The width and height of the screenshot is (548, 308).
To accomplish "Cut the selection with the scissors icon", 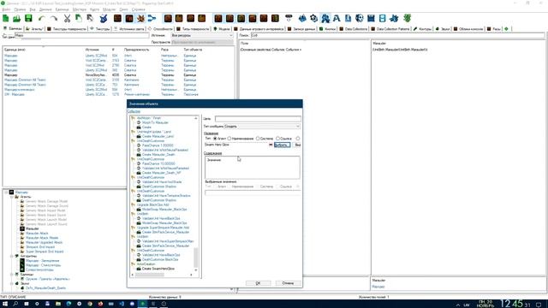I will (67, 19).
